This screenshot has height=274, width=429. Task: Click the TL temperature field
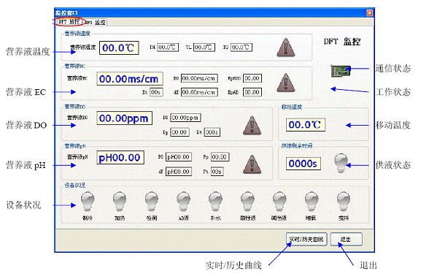[204, 47]
